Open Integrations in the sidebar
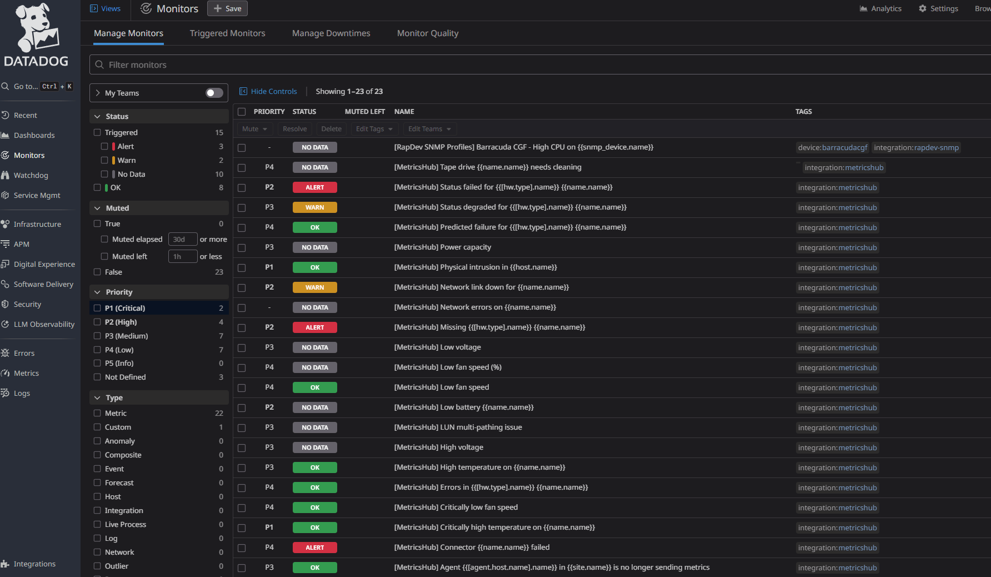Viewport: 991px width, 577px height. coord(34,564)
